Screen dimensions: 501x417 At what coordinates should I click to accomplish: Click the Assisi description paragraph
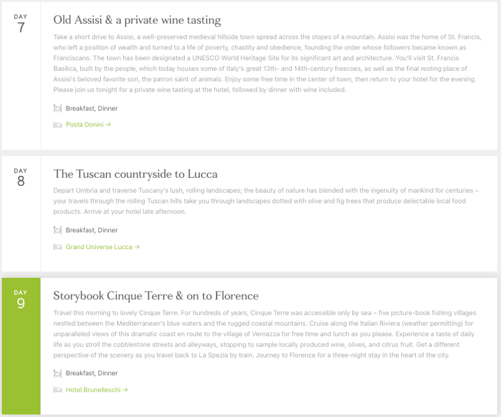[x=267, y=63]
